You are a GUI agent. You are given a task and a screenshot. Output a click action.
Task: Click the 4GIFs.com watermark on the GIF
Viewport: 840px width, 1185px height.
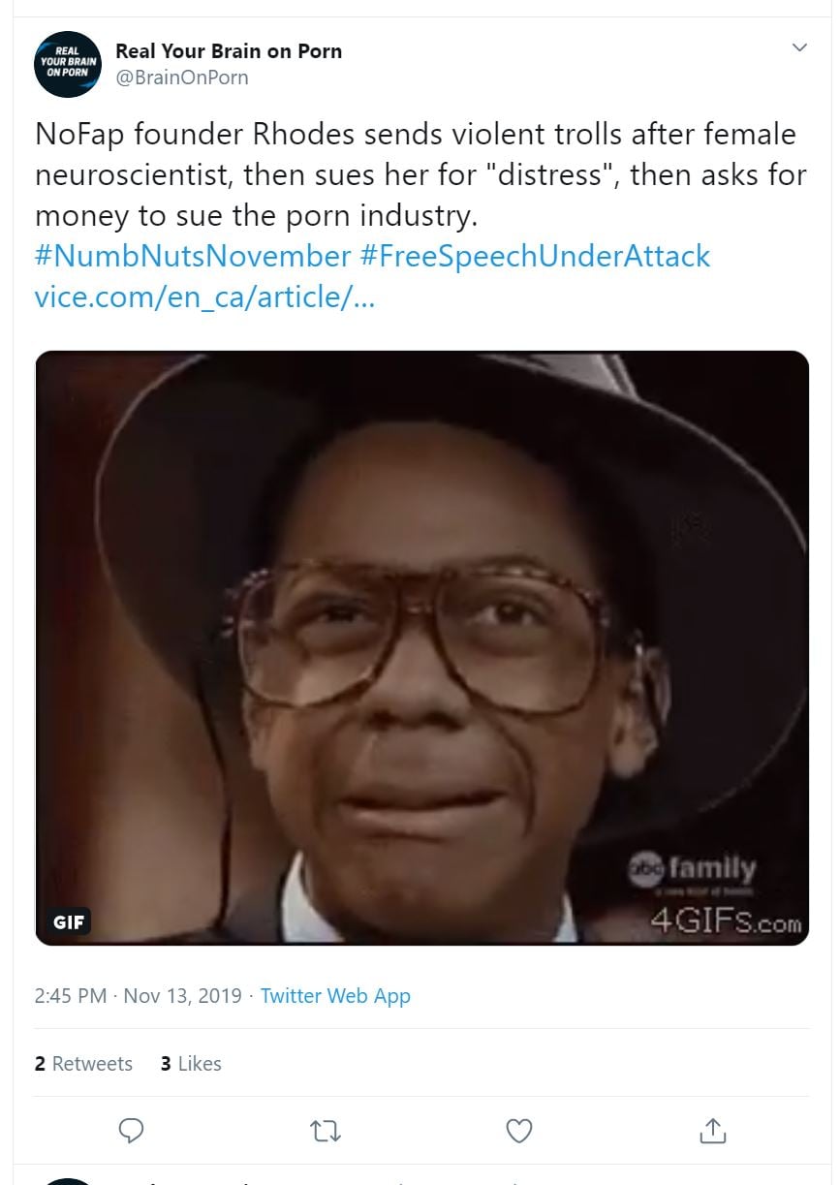pyautogui.click(x=726, y=920)
